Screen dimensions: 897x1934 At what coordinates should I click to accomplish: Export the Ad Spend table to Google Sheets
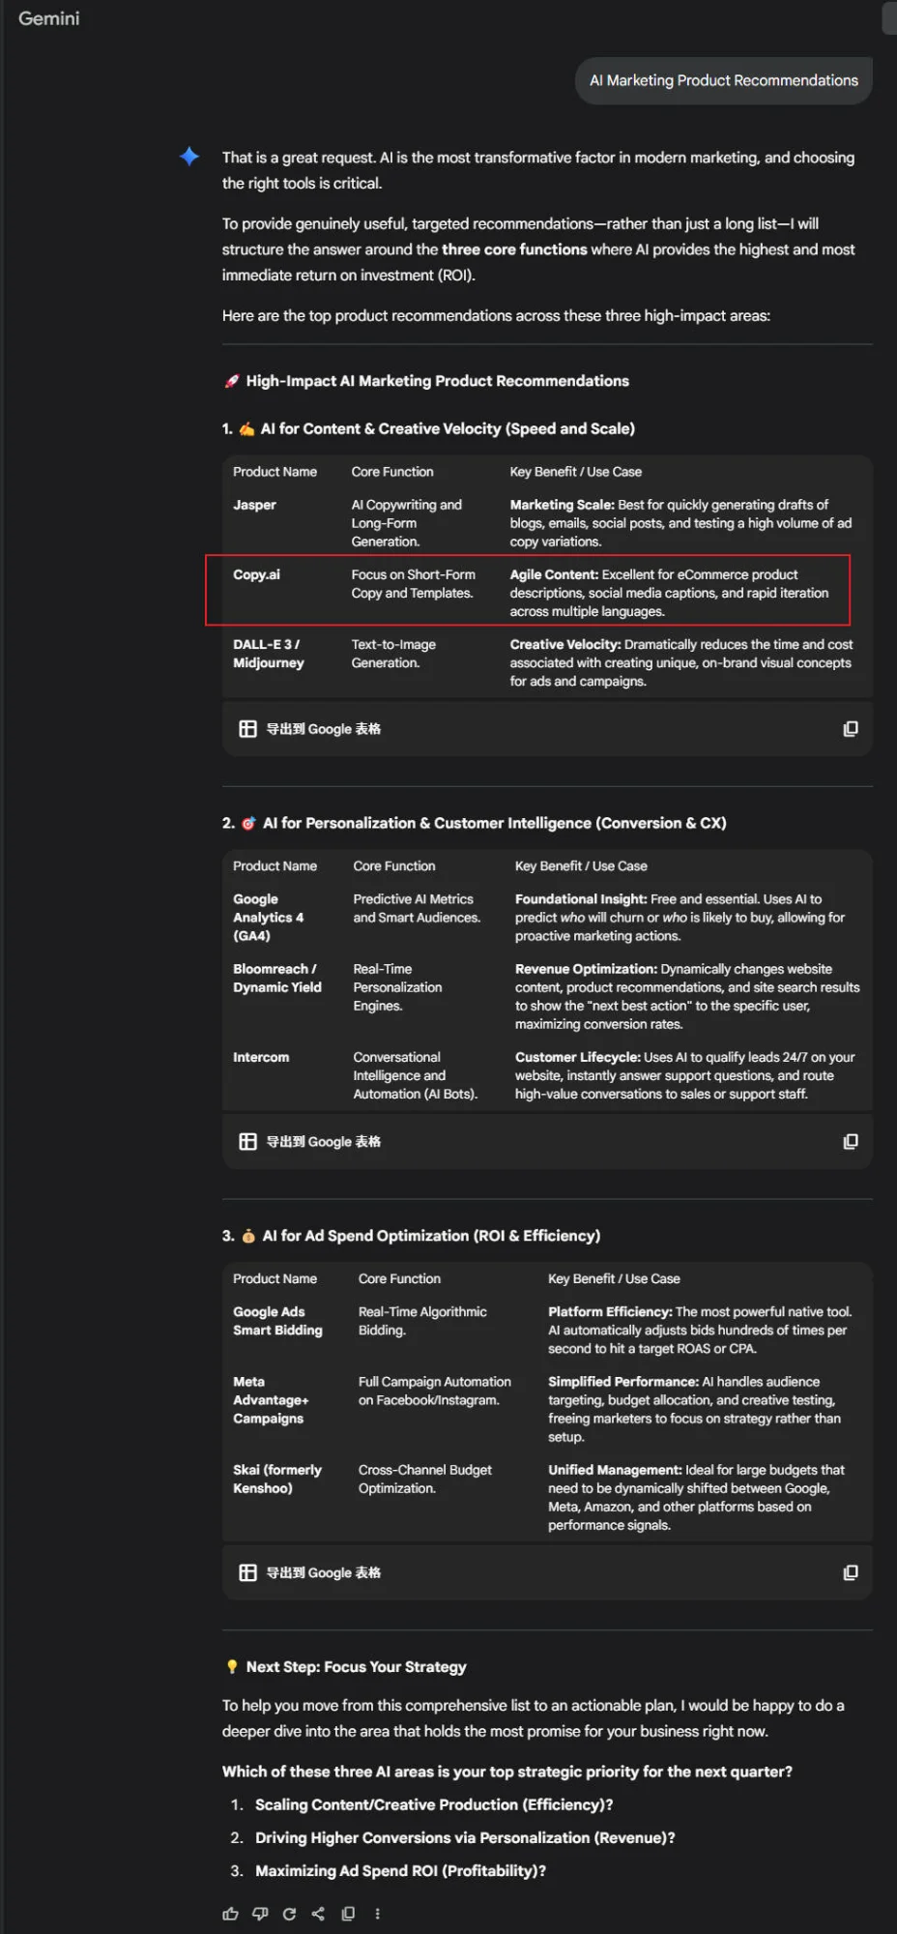point(322,1572)
